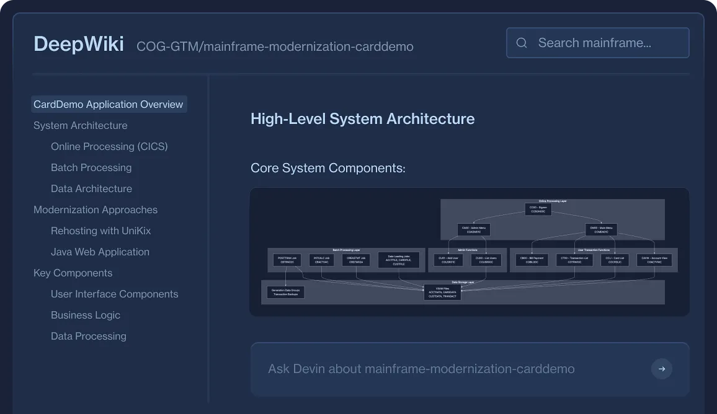Click Admin Functions diagram label

click(x=467, y=250)
